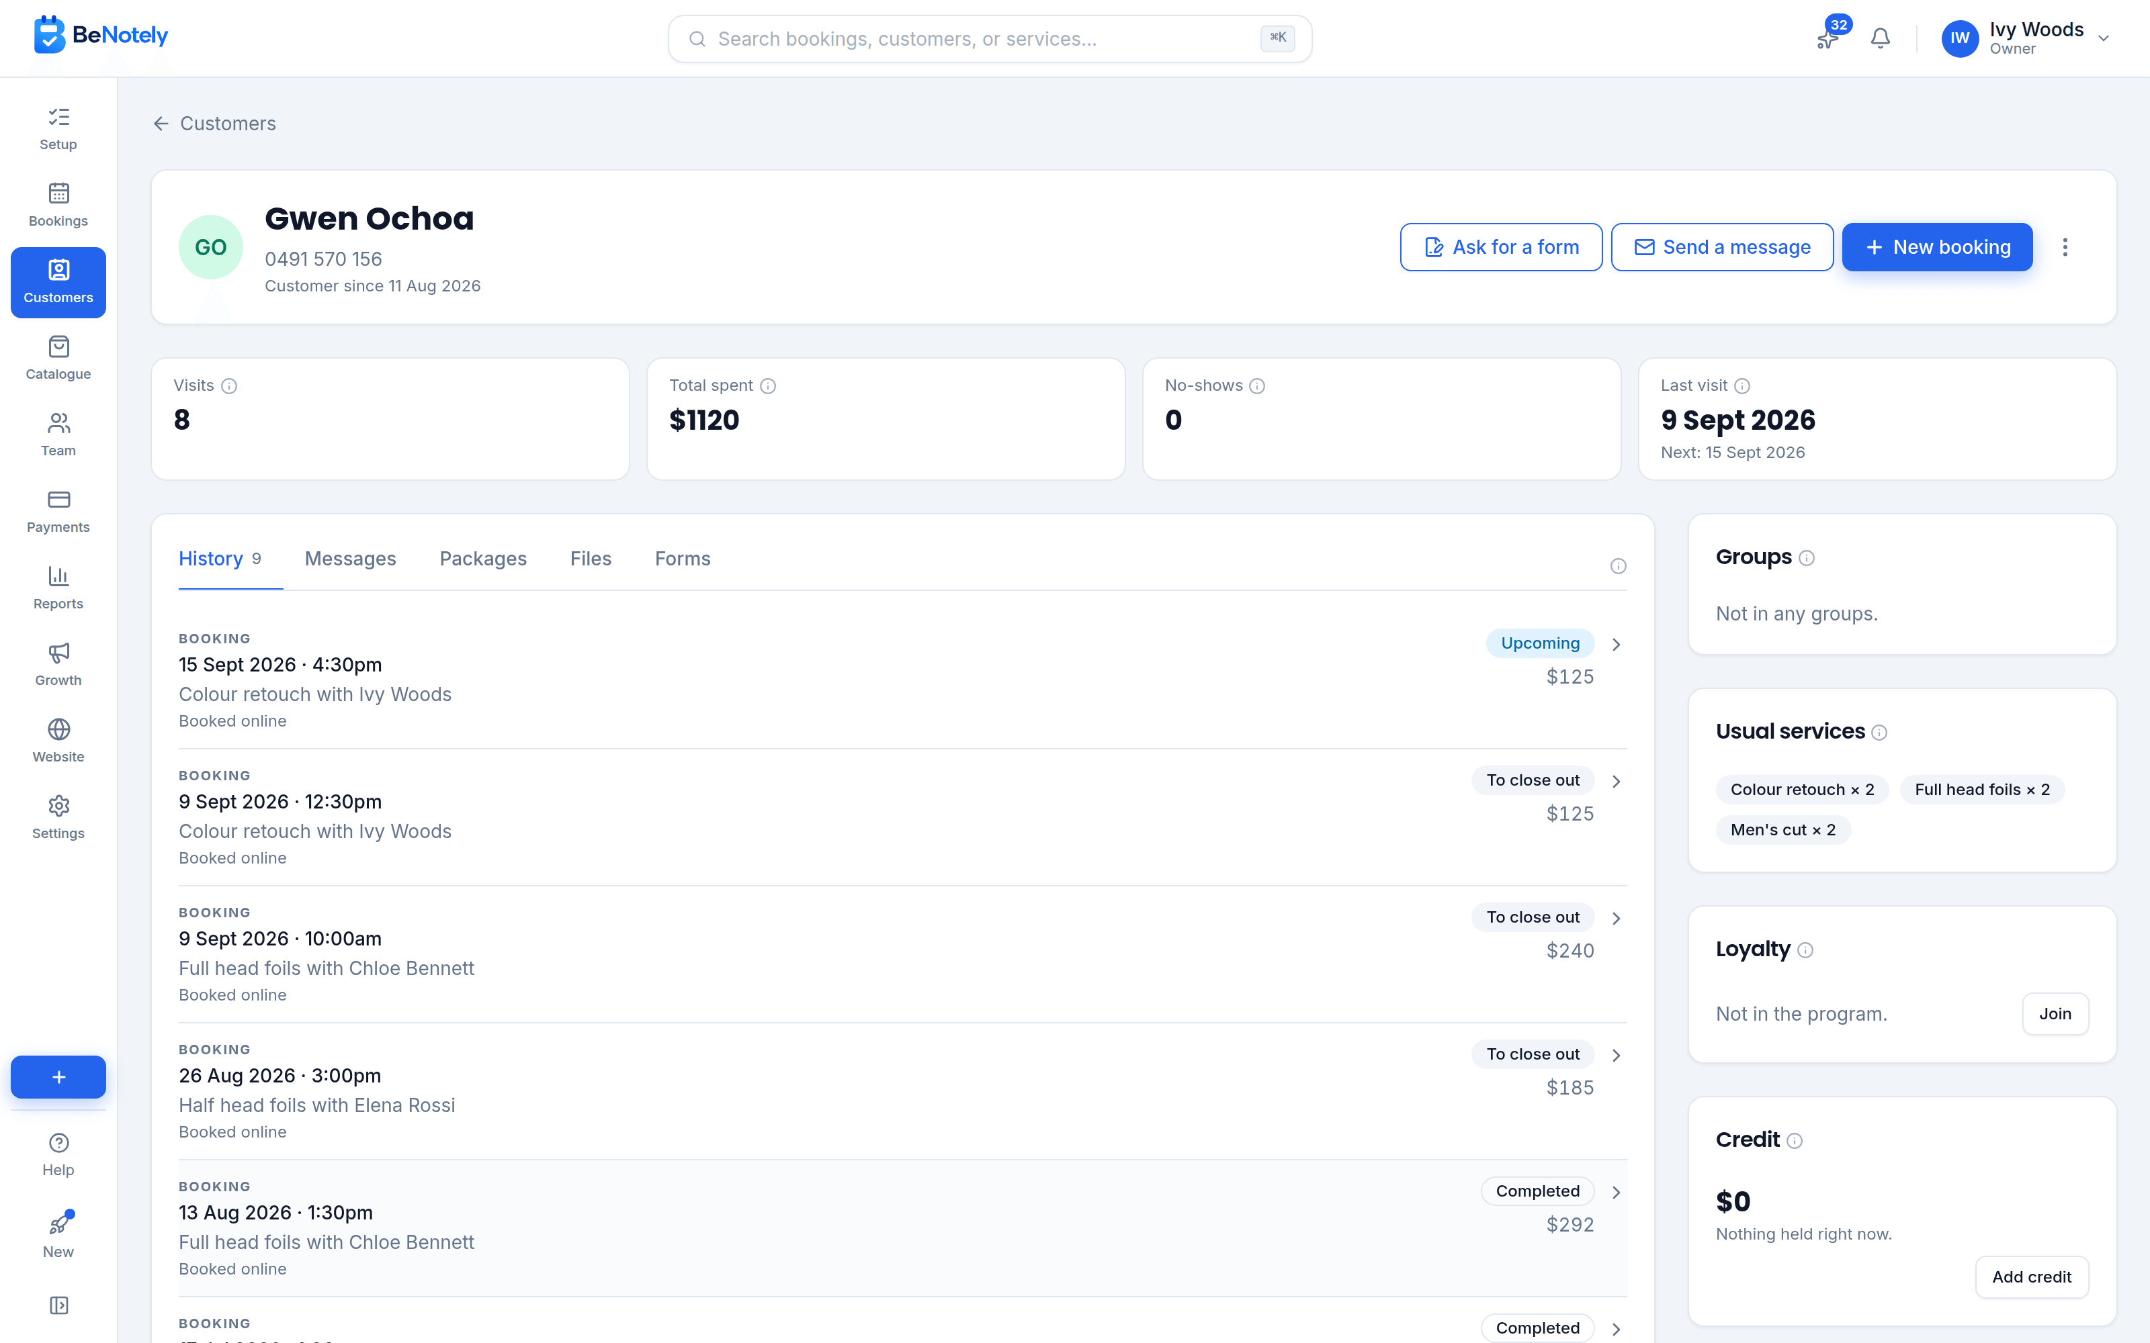Open Help in the sidebar
The height and width of the screenshot is (1343, 2150).
click(x=58, y=1155)
